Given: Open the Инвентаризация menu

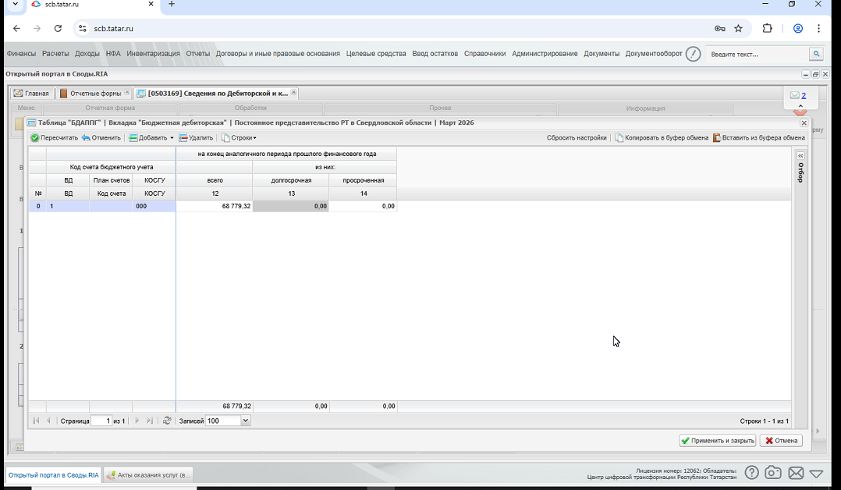Looking at the screenshot, I should click(153, 54).
